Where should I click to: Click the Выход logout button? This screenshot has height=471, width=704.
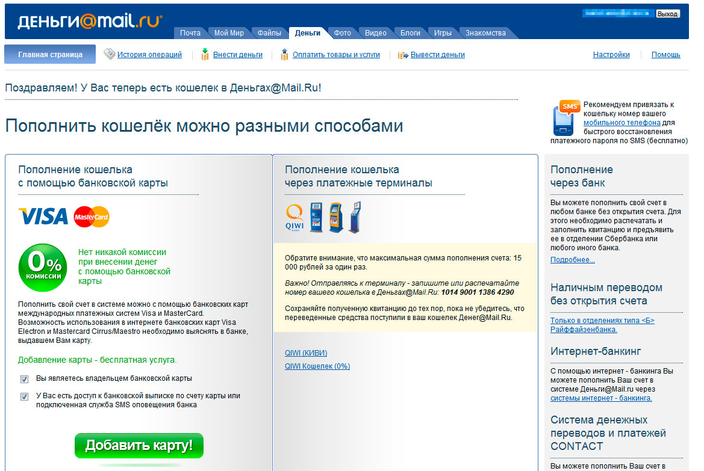(x=667, y=14)
